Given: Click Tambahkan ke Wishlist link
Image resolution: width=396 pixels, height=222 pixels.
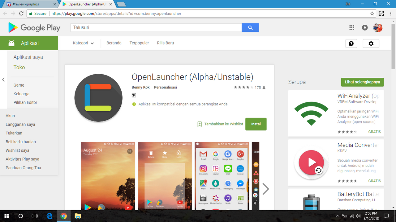Looking at the screenshot, I should 224,124.
